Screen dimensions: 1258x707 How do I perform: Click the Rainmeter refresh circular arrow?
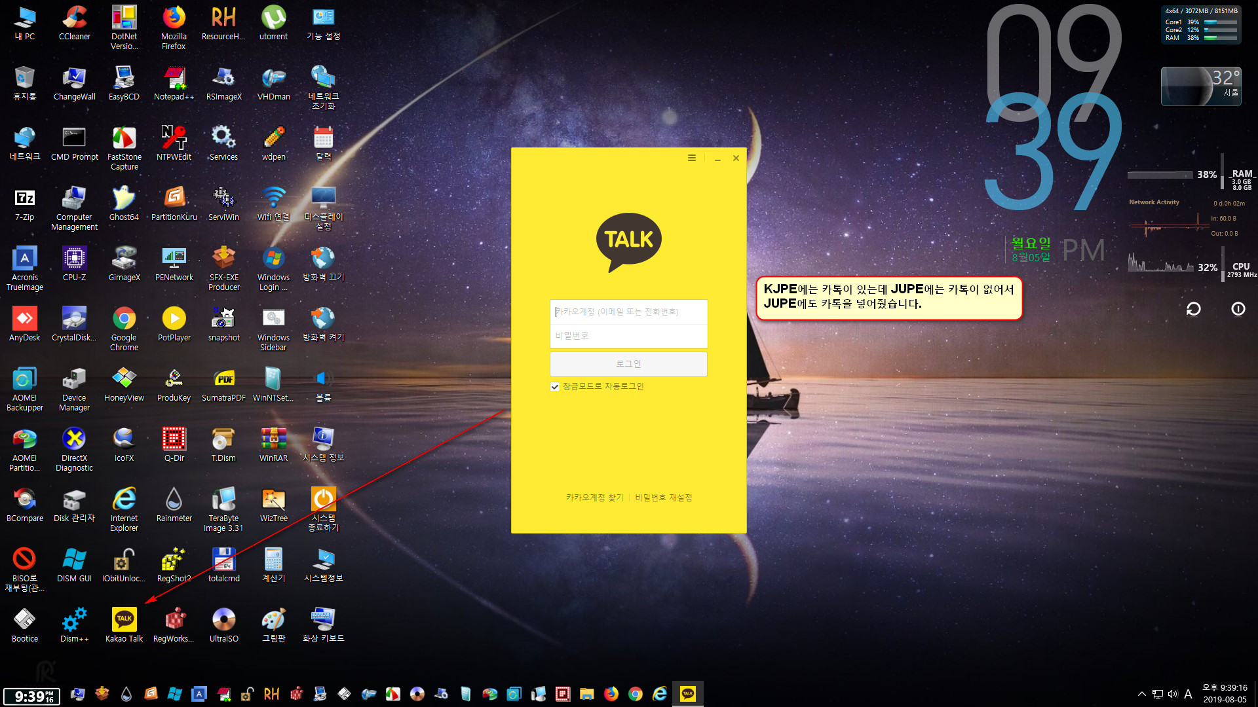1193,309
